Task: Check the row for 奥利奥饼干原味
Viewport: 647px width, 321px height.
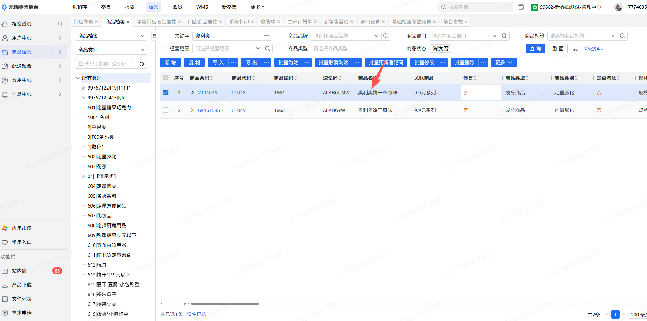Action: [x=166, y=110]
